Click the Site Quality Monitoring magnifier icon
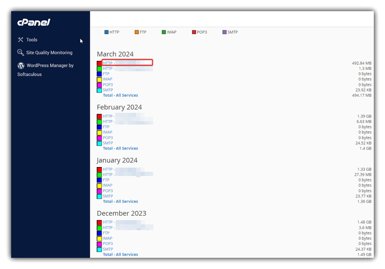The image size is (385, 269). click(x=20, y=52)
